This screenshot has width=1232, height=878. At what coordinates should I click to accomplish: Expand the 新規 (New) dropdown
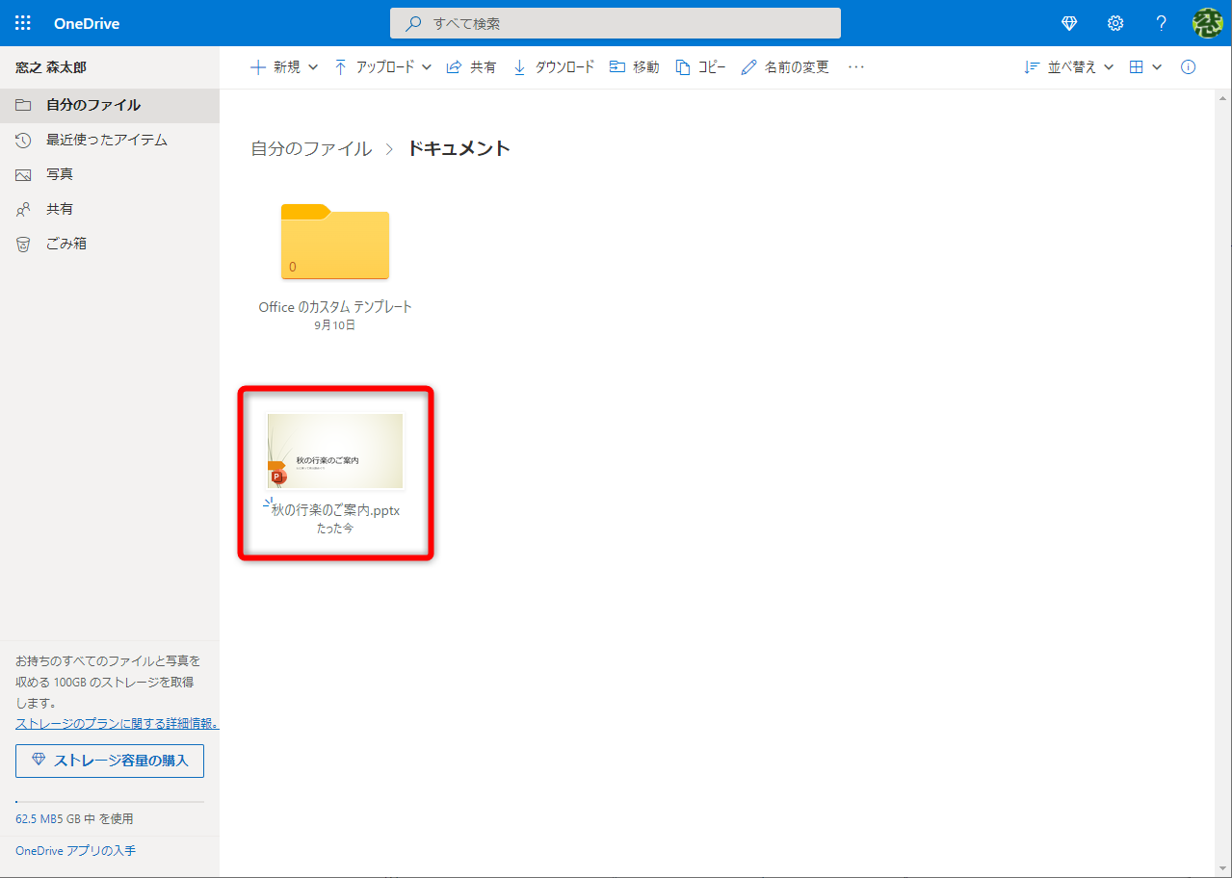(282, 66)
